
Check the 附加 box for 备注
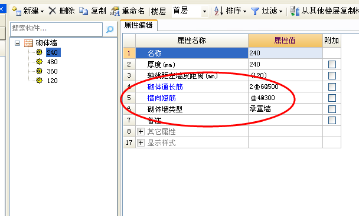(x=332, y=120)
